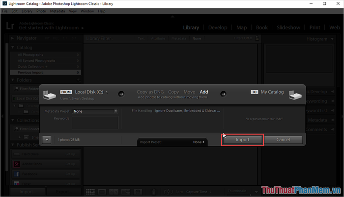The image size is (344, 197).
Task: Select All Synced Photographs in Catalog
Action: click(45, 61)
